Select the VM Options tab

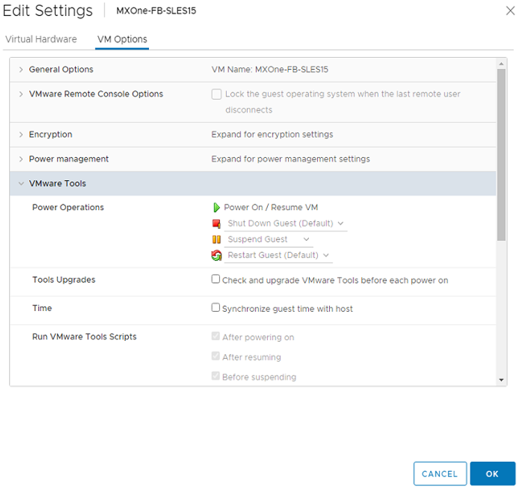122,40
